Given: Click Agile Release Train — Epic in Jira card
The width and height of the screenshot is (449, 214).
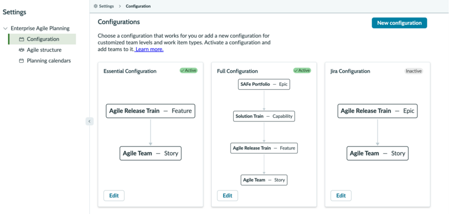Looking at the screenshot, I should tap(378, 111).
